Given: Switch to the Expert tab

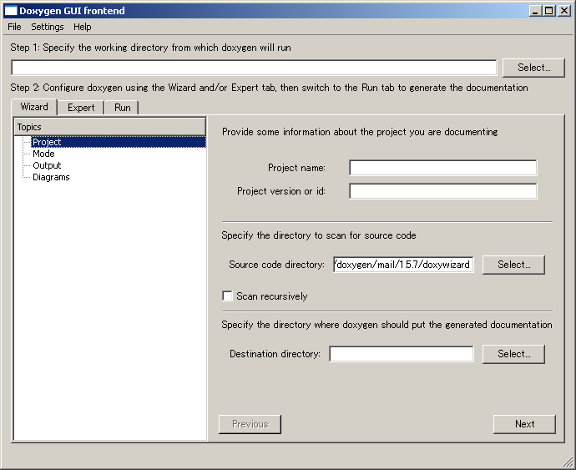Looking at the screenshot, I should pos(81,108).
